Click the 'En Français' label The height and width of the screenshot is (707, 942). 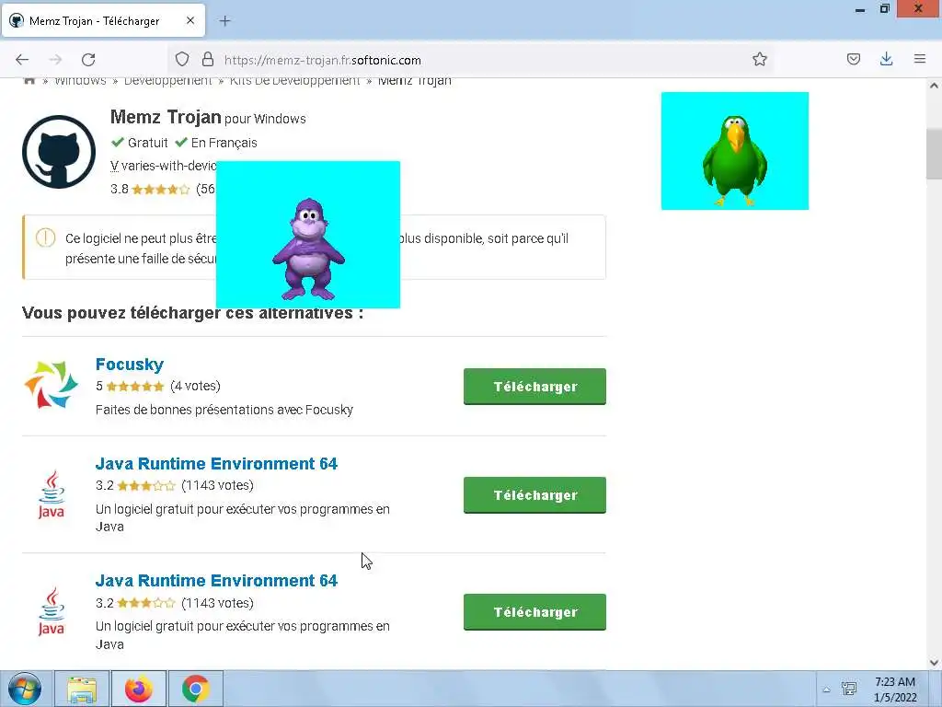[x=224, y=143]
